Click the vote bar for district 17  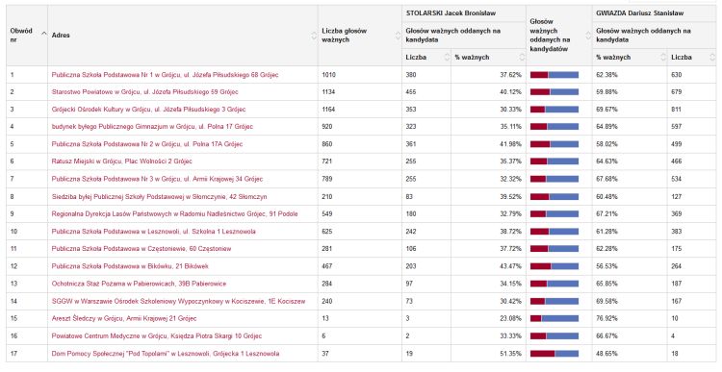tap(554, 354)
